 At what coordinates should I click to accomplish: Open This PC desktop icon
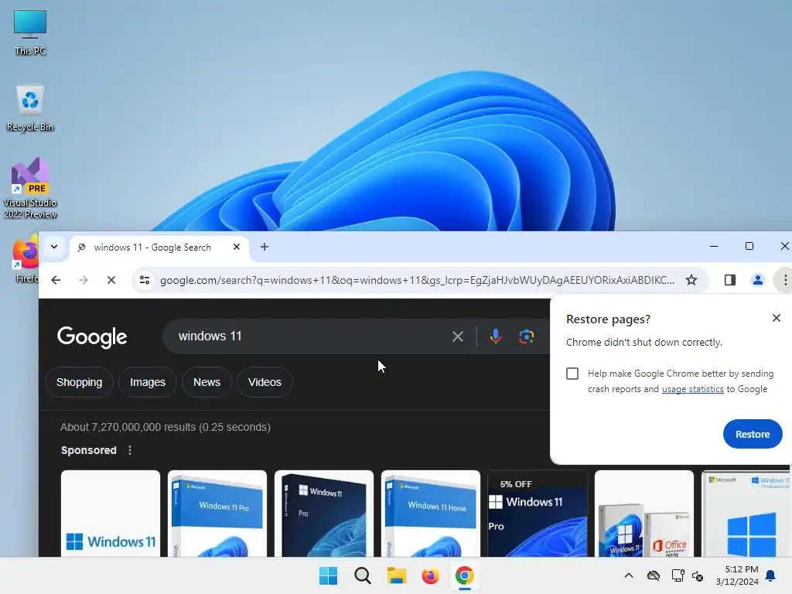pyautogui.click(x=30, y=32)
